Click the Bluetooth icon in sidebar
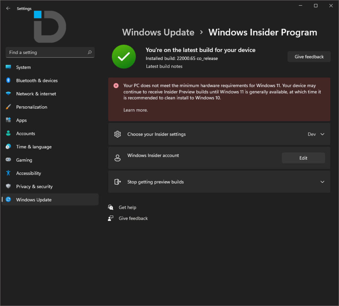Screen dimensions: 339x306 [x=8, y=81]
